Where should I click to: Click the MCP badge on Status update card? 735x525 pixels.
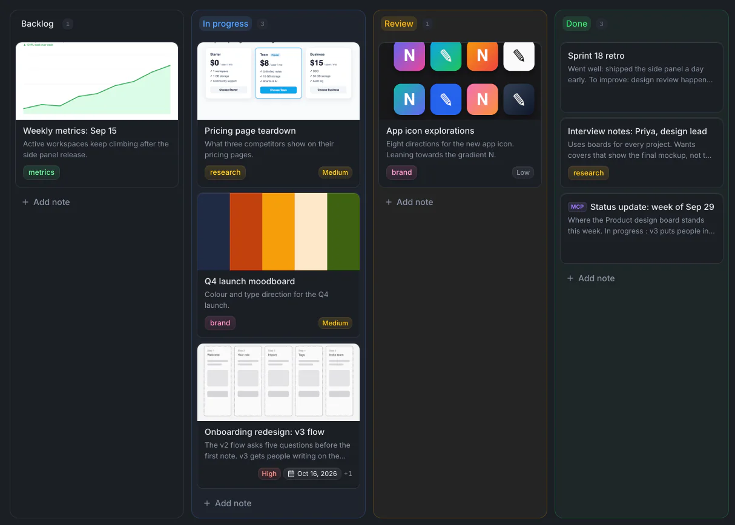coord(577,207)
